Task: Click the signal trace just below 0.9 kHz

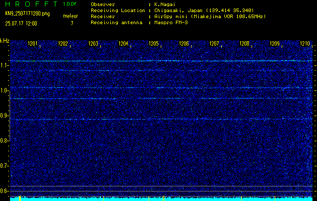Action: tap(161, 120)
